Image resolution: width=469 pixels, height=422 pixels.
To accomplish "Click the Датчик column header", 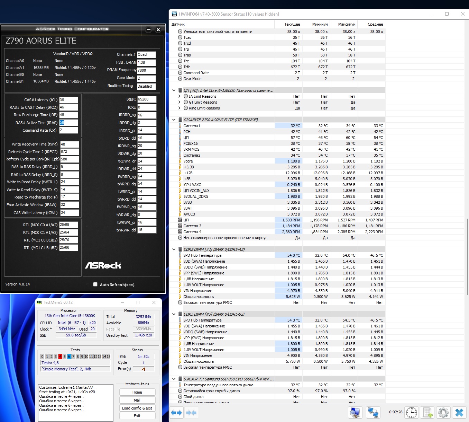I will pyautogui.click(x=222, y=24).
